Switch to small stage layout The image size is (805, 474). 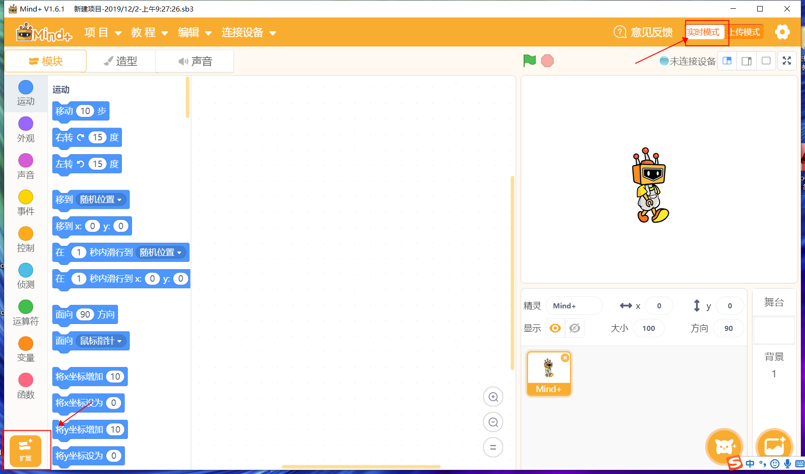[x=727, y=61]
